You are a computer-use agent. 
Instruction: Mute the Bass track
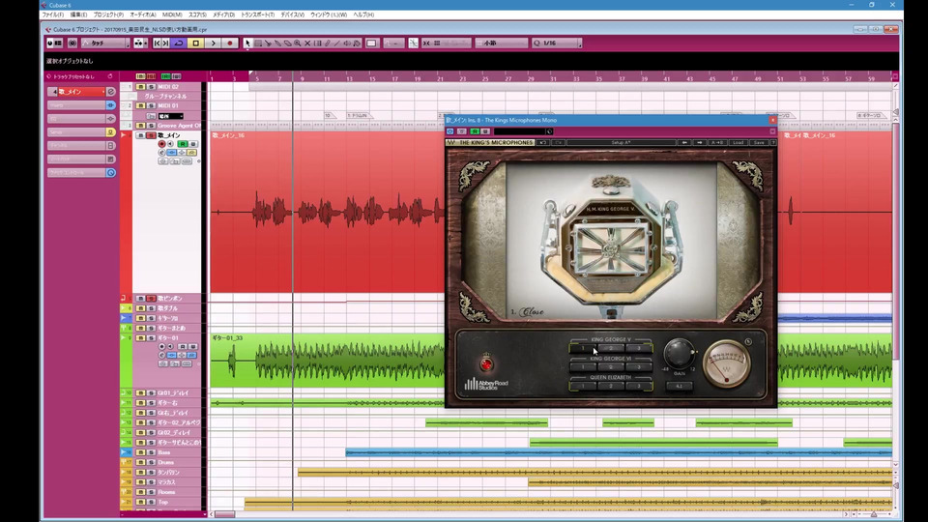(141, 452)
